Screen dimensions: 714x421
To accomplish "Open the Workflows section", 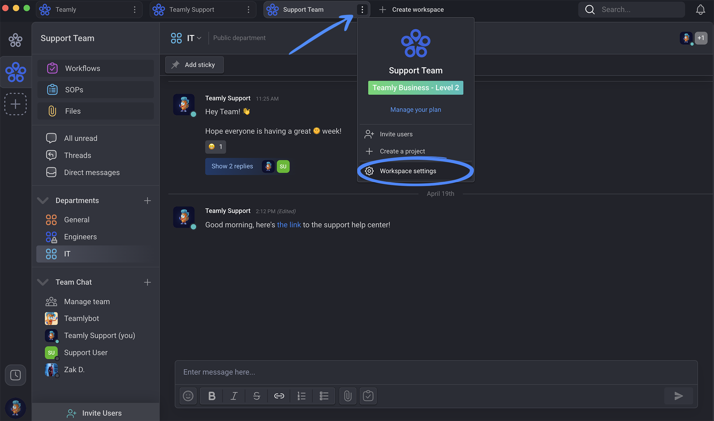I will [x=96, y=68].
